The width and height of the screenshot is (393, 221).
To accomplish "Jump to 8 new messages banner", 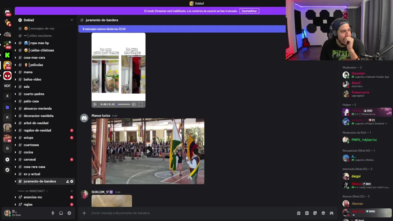I will click(x=182, y=29).
